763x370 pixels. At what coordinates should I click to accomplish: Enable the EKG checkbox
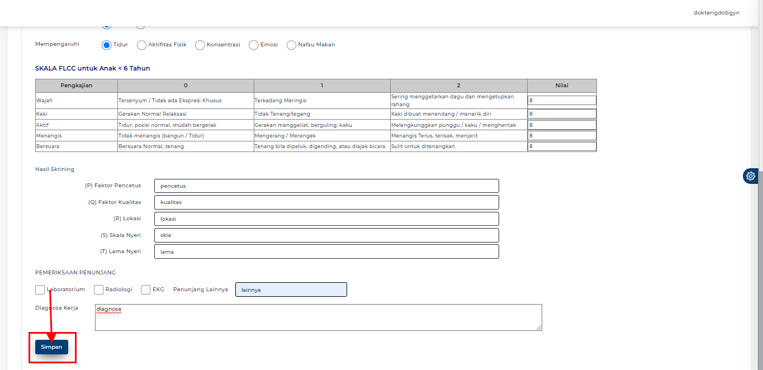click(x=146, y=290)
